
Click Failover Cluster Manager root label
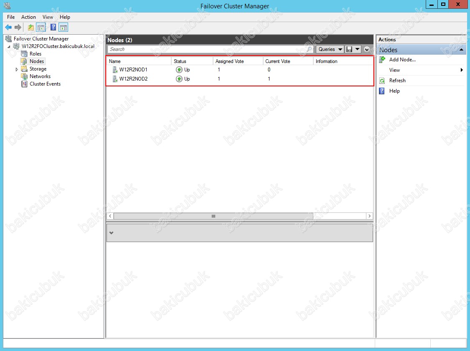click(41, 39)
